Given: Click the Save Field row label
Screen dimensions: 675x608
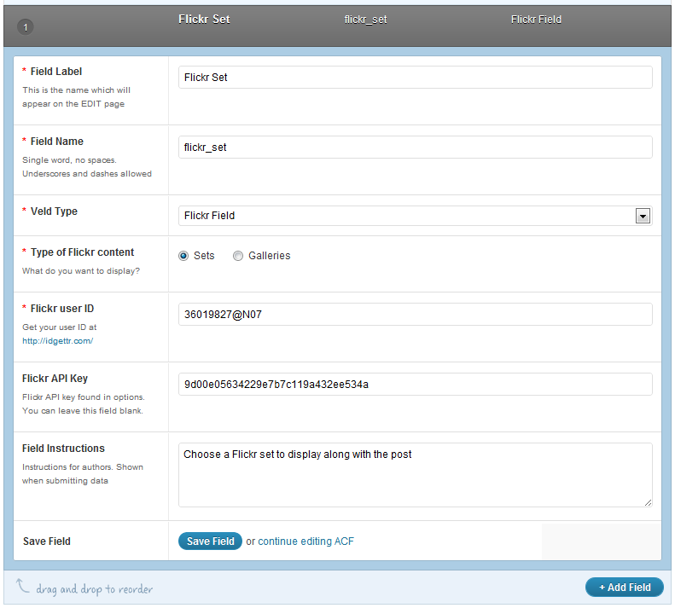Looking at the screenshot, I should [46, 541].
